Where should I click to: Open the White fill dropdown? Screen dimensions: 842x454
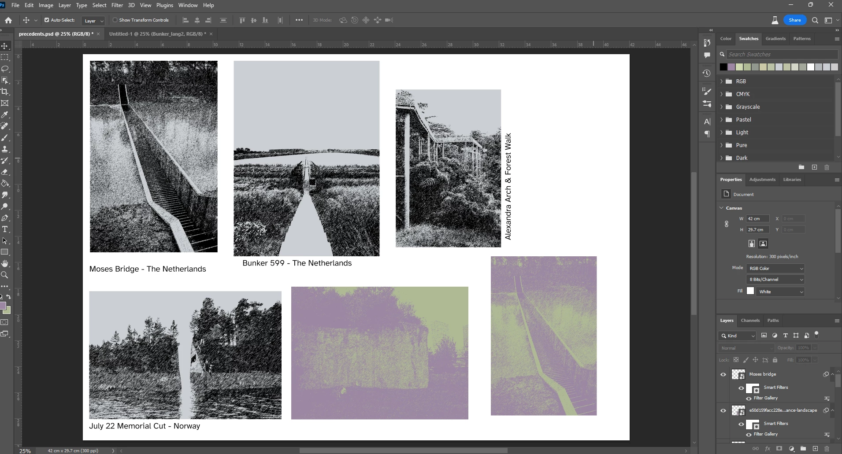point(780,292)
